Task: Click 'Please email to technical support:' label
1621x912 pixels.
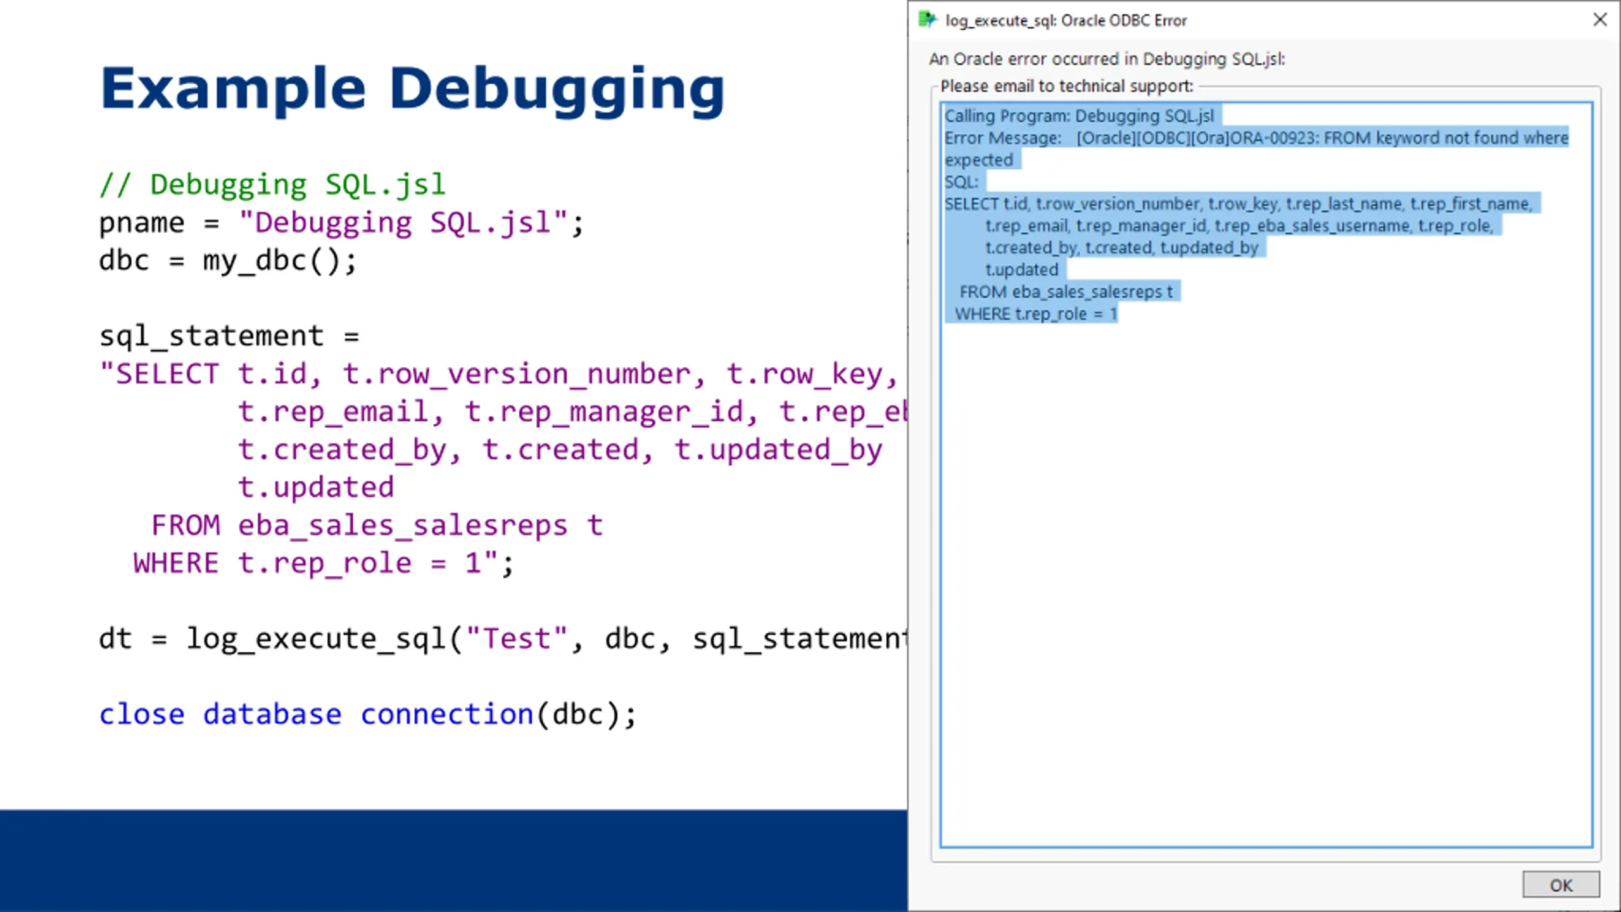Action: pyautogui.click(x=1067, y=86)
